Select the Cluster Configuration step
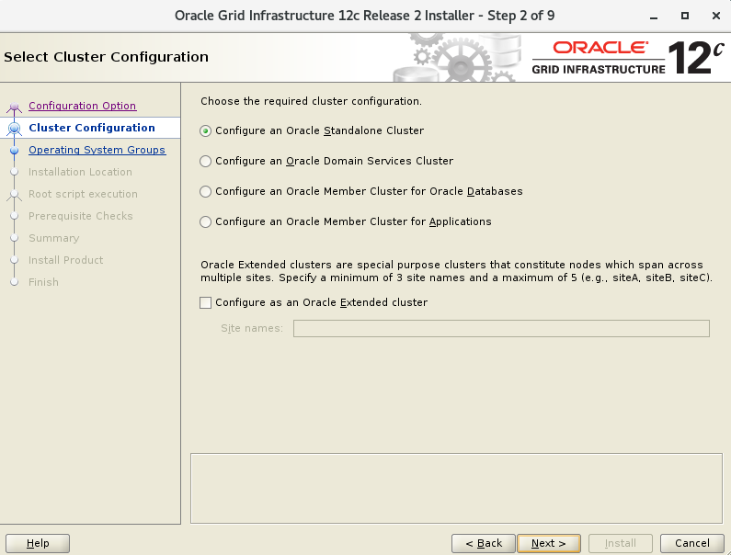 (92, 128)
